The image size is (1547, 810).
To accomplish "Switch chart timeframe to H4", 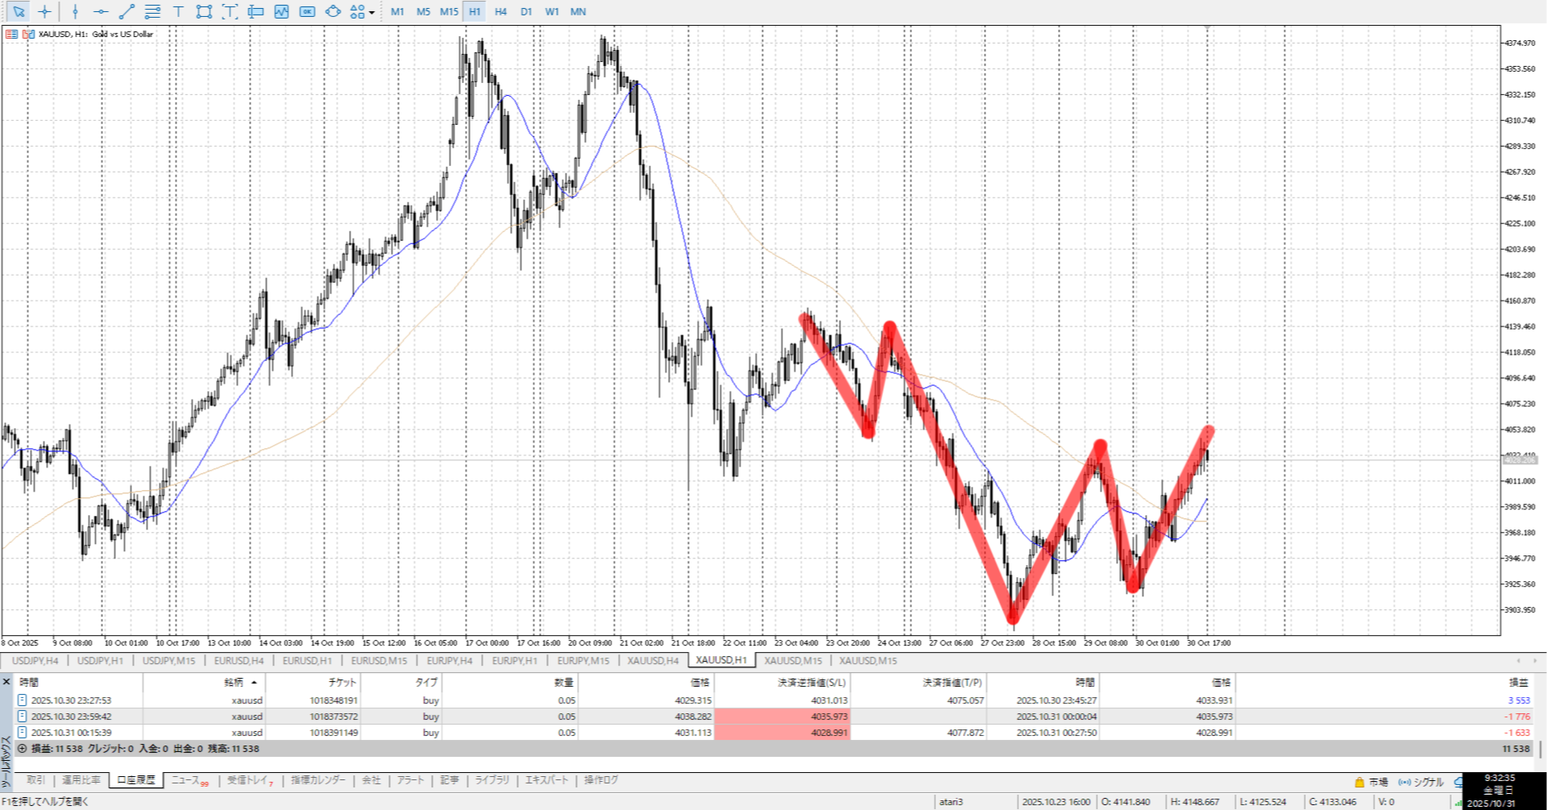I will (500, 11).
